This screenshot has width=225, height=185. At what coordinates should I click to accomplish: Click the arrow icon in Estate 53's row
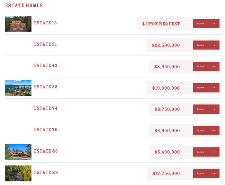tap(213, 88)
